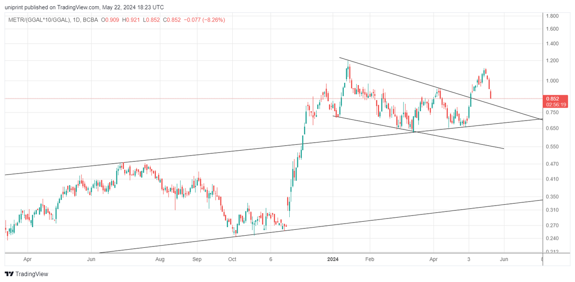The image size is (575, 282).
Task: Click the 0.270 price axis label
Action: 553,225
